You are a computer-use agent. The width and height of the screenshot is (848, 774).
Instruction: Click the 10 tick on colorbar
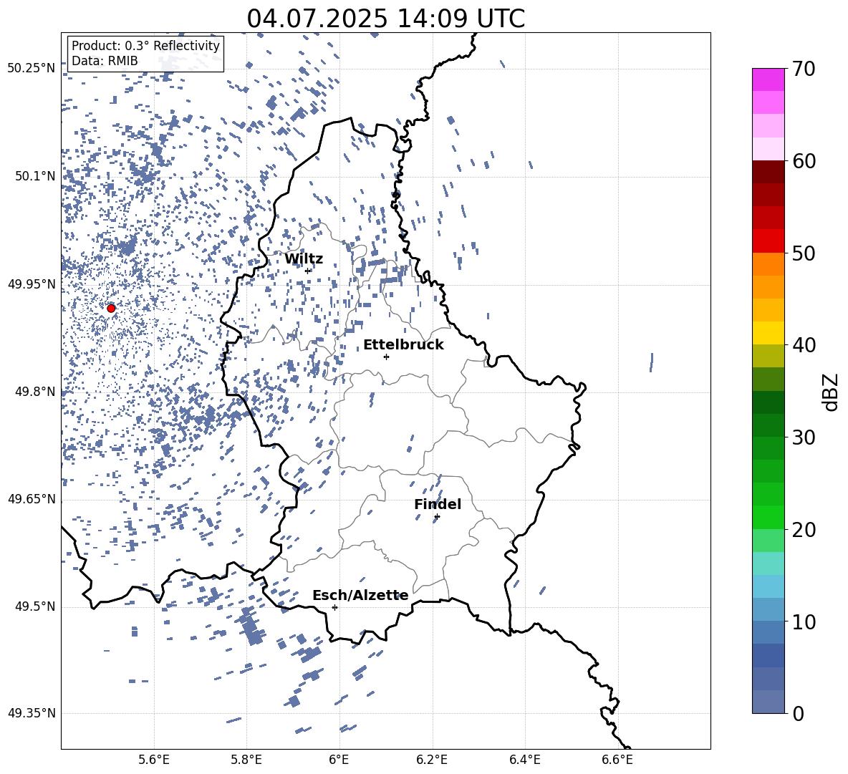(x=804, y=621)
